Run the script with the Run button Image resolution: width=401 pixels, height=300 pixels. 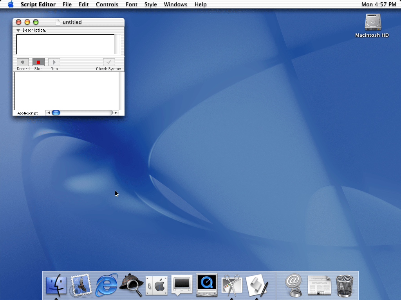tap(54, 62)
